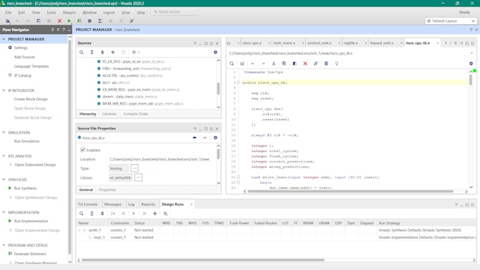The image size is (480, 270).
Task: Open the settings gear icon in main toolbar
Action: click(90, 20)
